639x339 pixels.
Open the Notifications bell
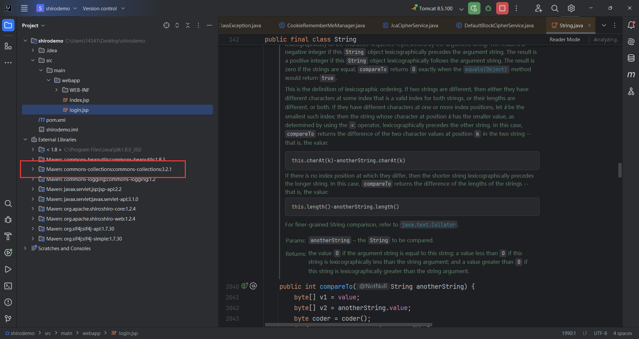click(x=631, y=25)
